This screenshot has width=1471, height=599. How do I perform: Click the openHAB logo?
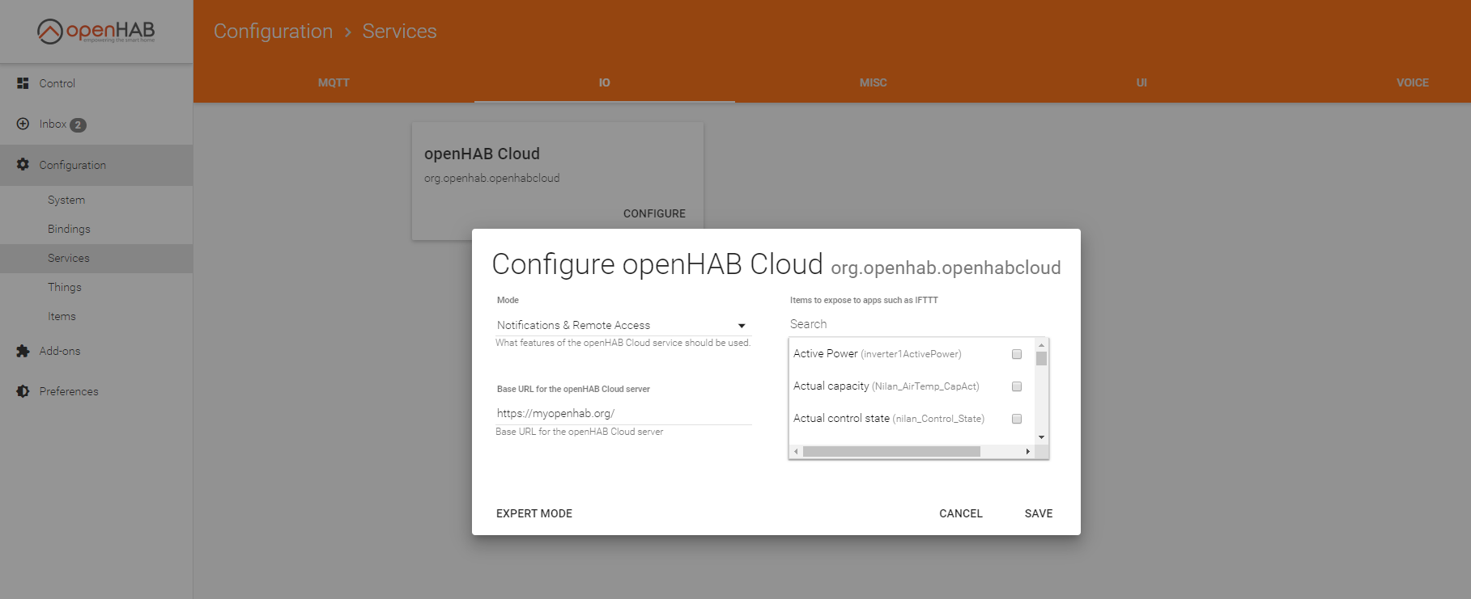[x=96, y=32]
